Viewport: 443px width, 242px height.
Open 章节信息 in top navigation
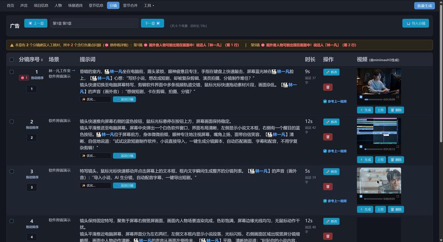(96, 5)
